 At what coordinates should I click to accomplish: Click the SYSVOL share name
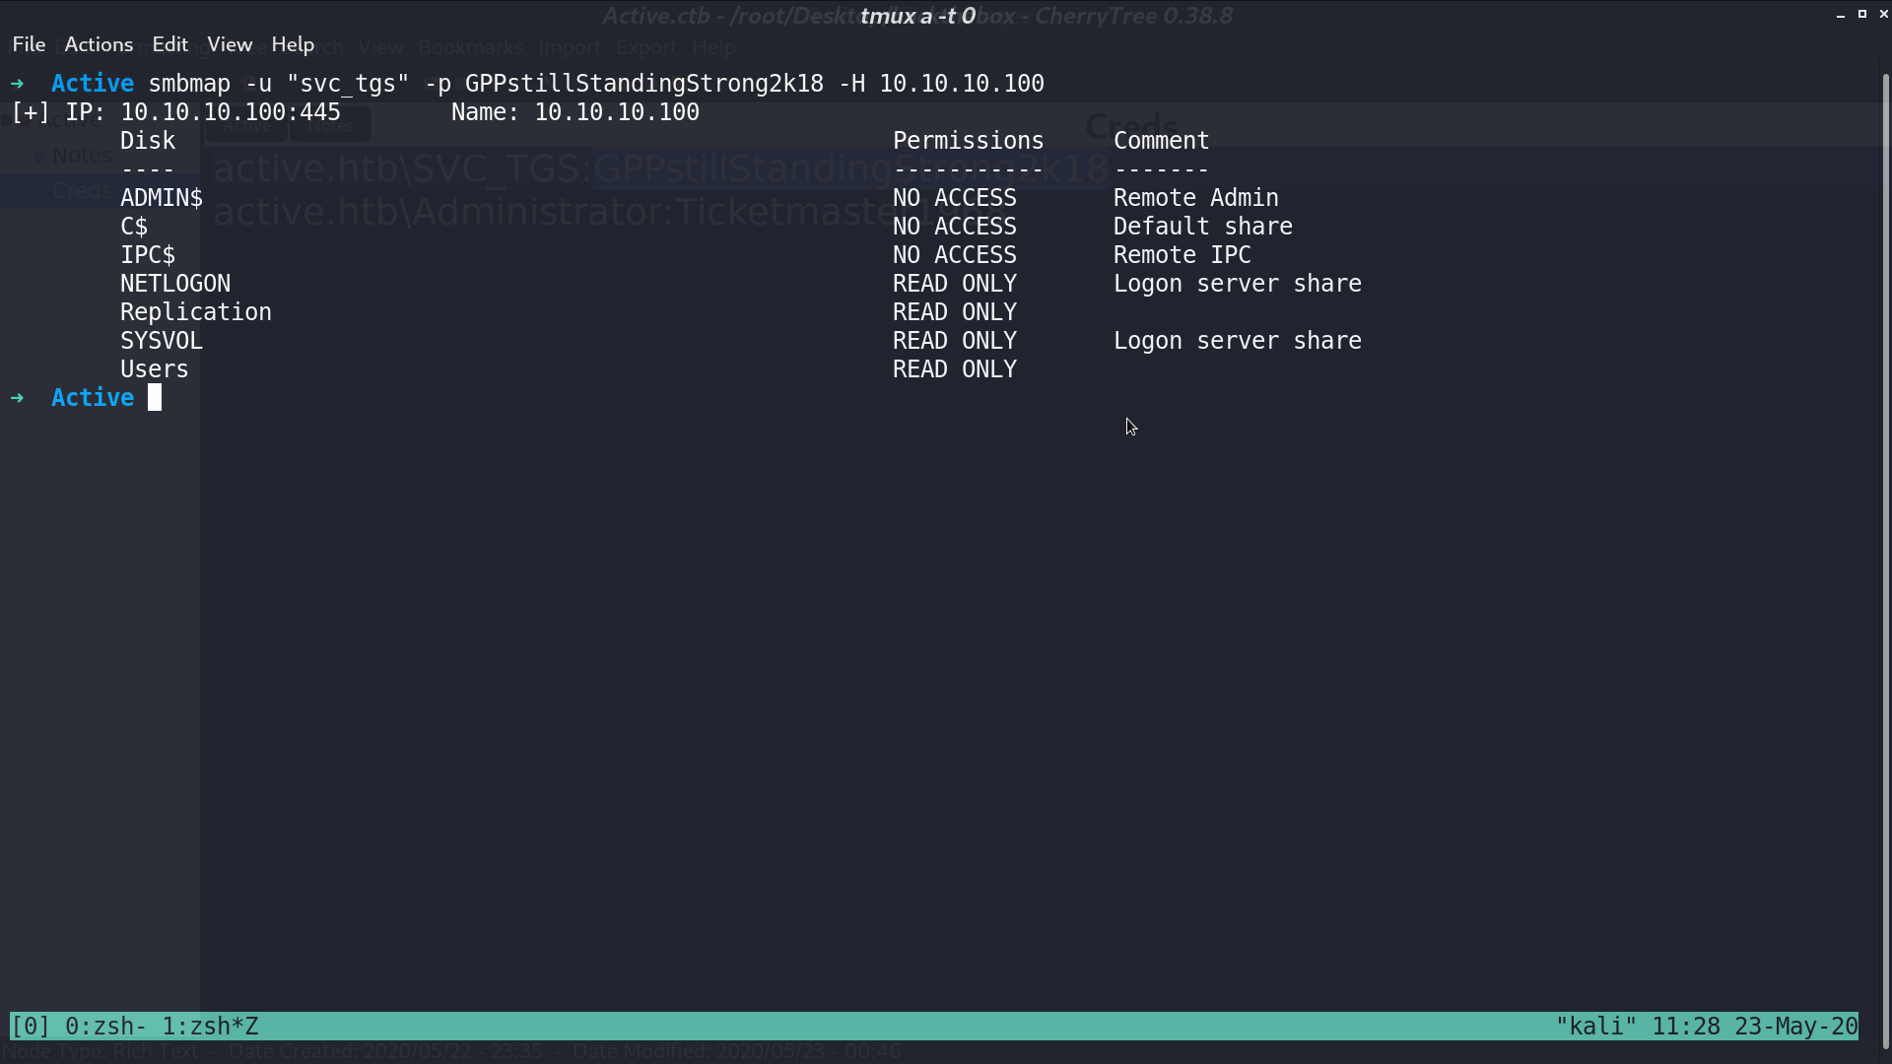click(x=162, y=341)
